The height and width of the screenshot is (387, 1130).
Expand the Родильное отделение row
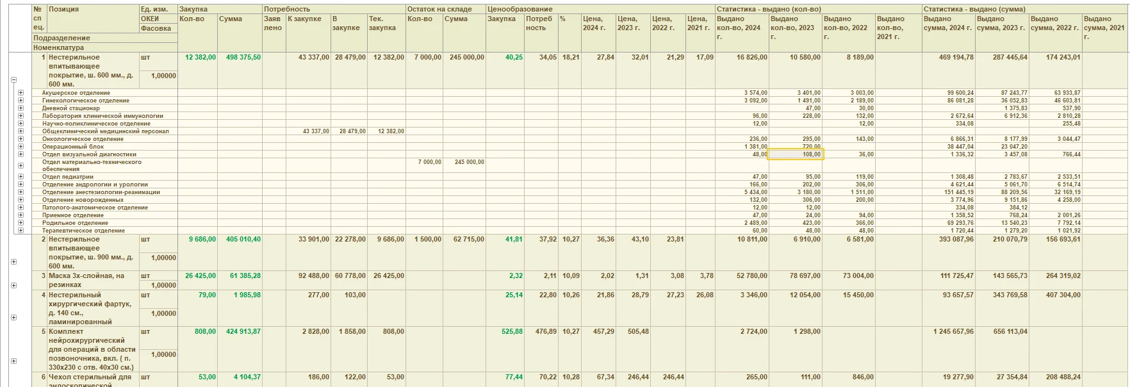pyautogui.click(x=21, y=223)
